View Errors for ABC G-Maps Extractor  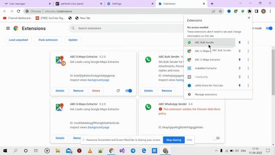point(96,91)
